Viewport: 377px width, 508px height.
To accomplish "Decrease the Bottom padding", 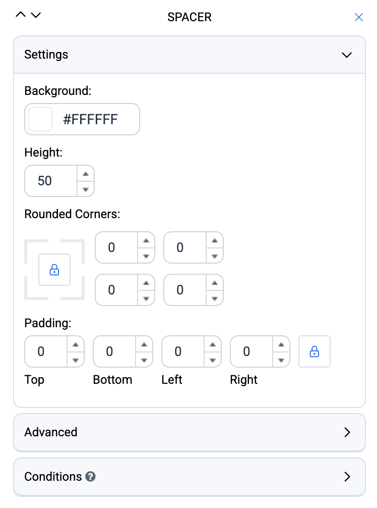I will (x=144, y=360).
